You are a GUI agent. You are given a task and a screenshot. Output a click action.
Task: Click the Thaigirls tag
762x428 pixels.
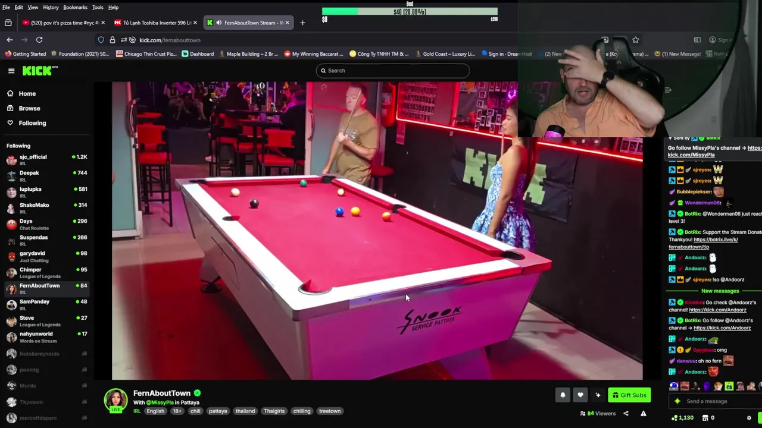coord(274,411)
